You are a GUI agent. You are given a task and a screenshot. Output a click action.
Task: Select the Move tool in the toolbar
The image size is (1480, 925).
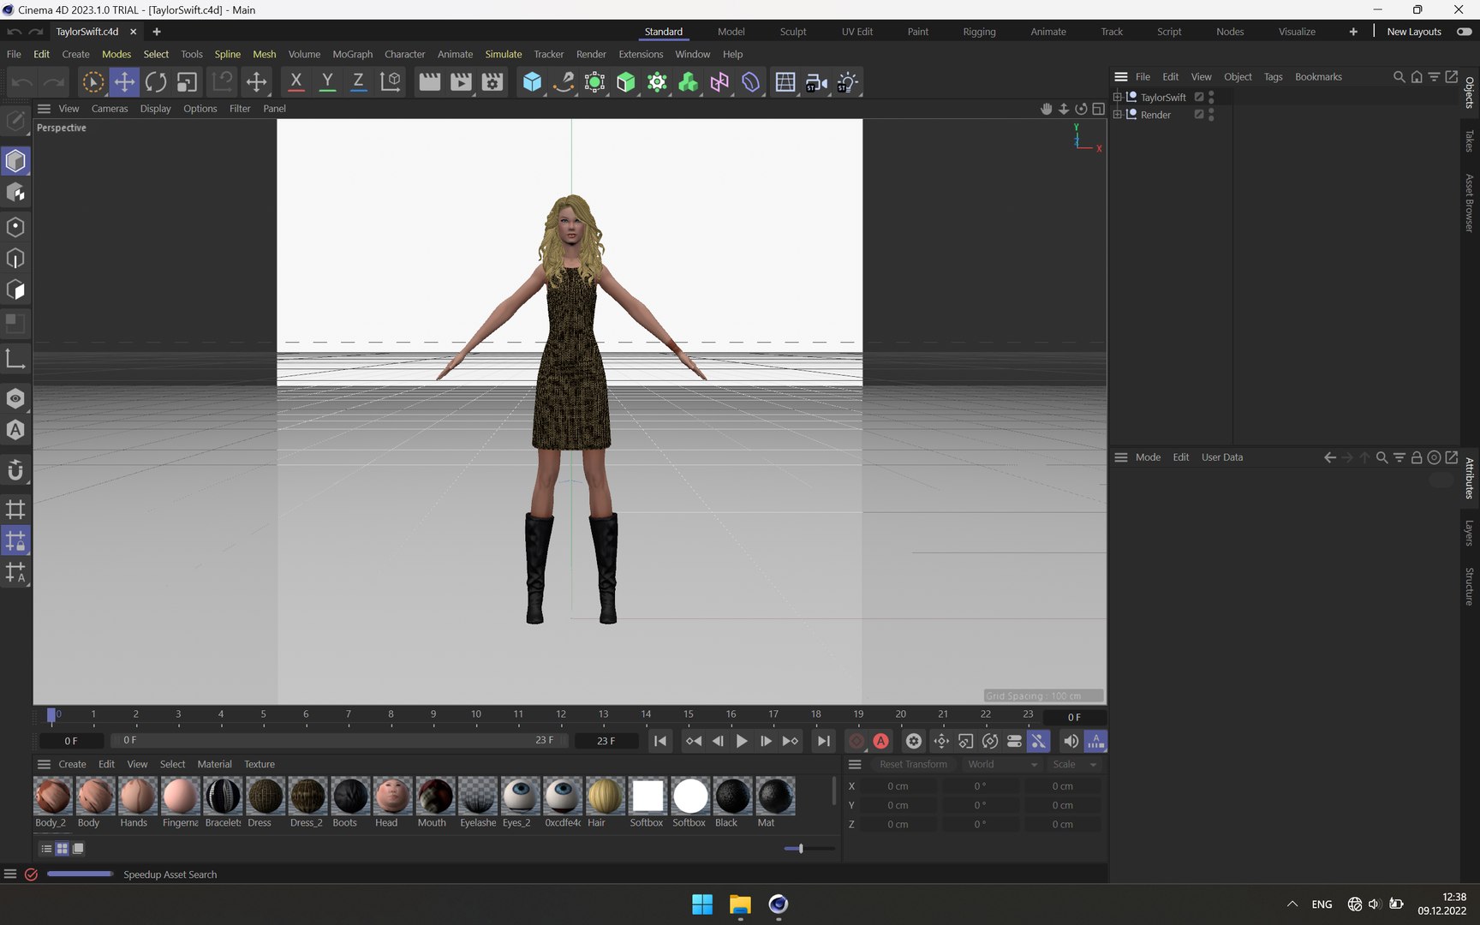pos(124,82)
